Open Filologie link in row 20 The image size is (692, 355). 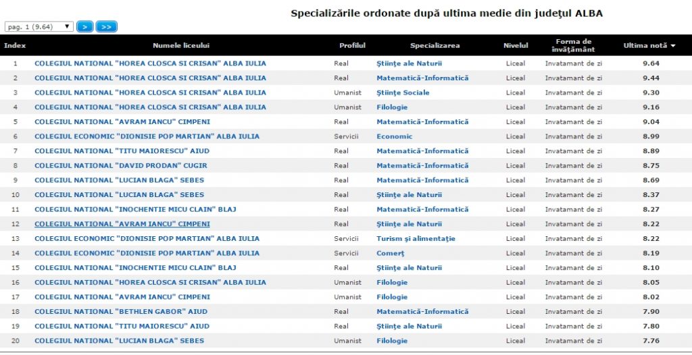[x=392, y=341]
